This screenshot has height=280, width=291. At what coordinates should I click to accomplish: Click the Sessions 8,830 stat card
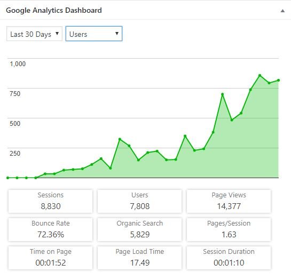click(50, 201)
